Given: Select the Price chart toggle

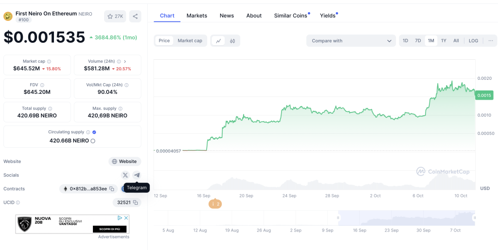Looking at the screenshot, I should click(164, 41).
